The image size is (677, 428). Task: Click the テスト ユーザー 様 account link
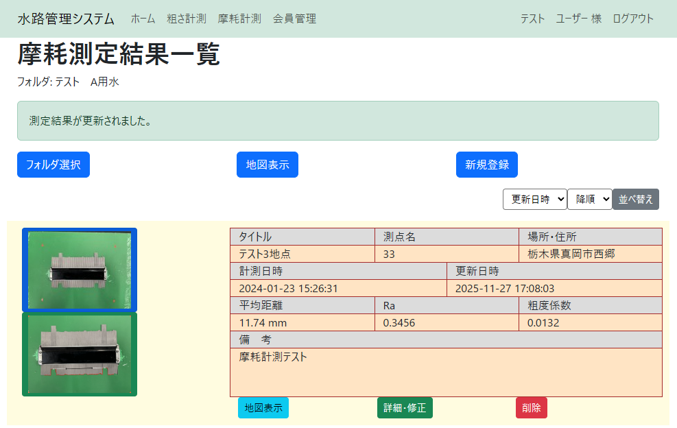point(560,19)
